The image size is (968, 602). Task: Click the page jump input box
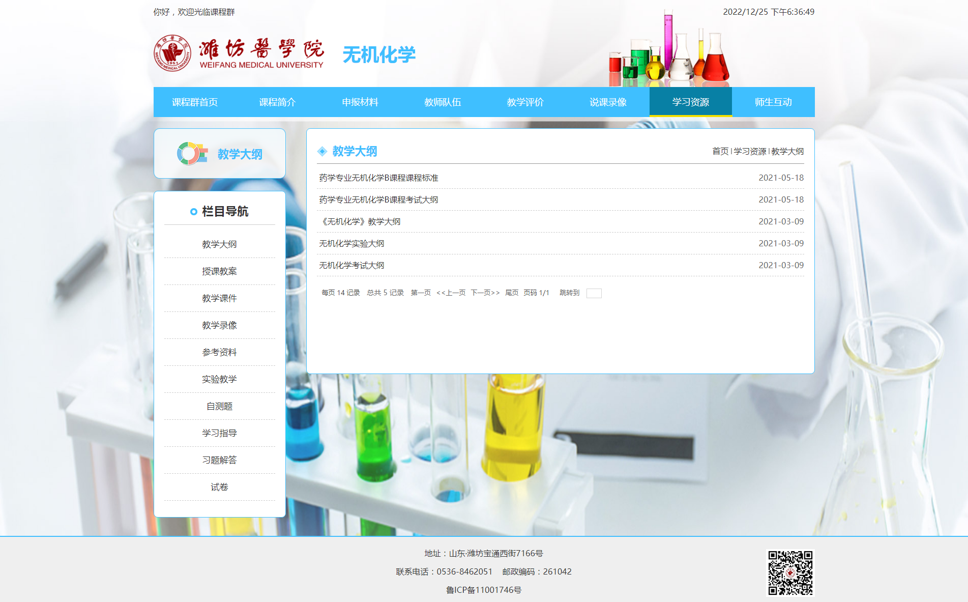tap(594, 293)
